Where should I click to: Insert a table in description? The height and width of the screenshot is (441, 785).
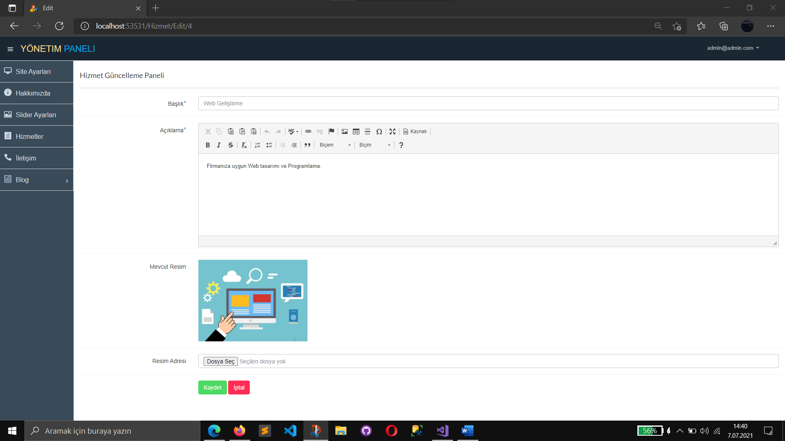[x=356, y=131]
